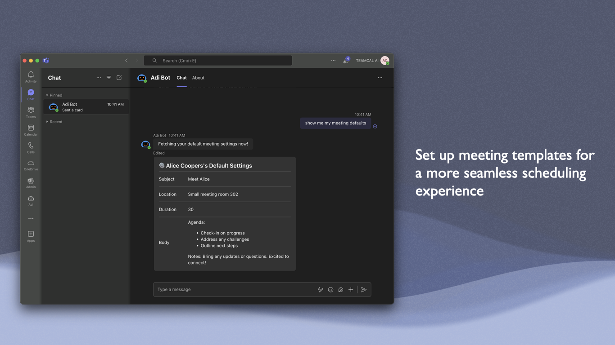Open the AC profile avatar menu
Image resolution: width=615 pixels, height=345 pixels.
point(385,61)
